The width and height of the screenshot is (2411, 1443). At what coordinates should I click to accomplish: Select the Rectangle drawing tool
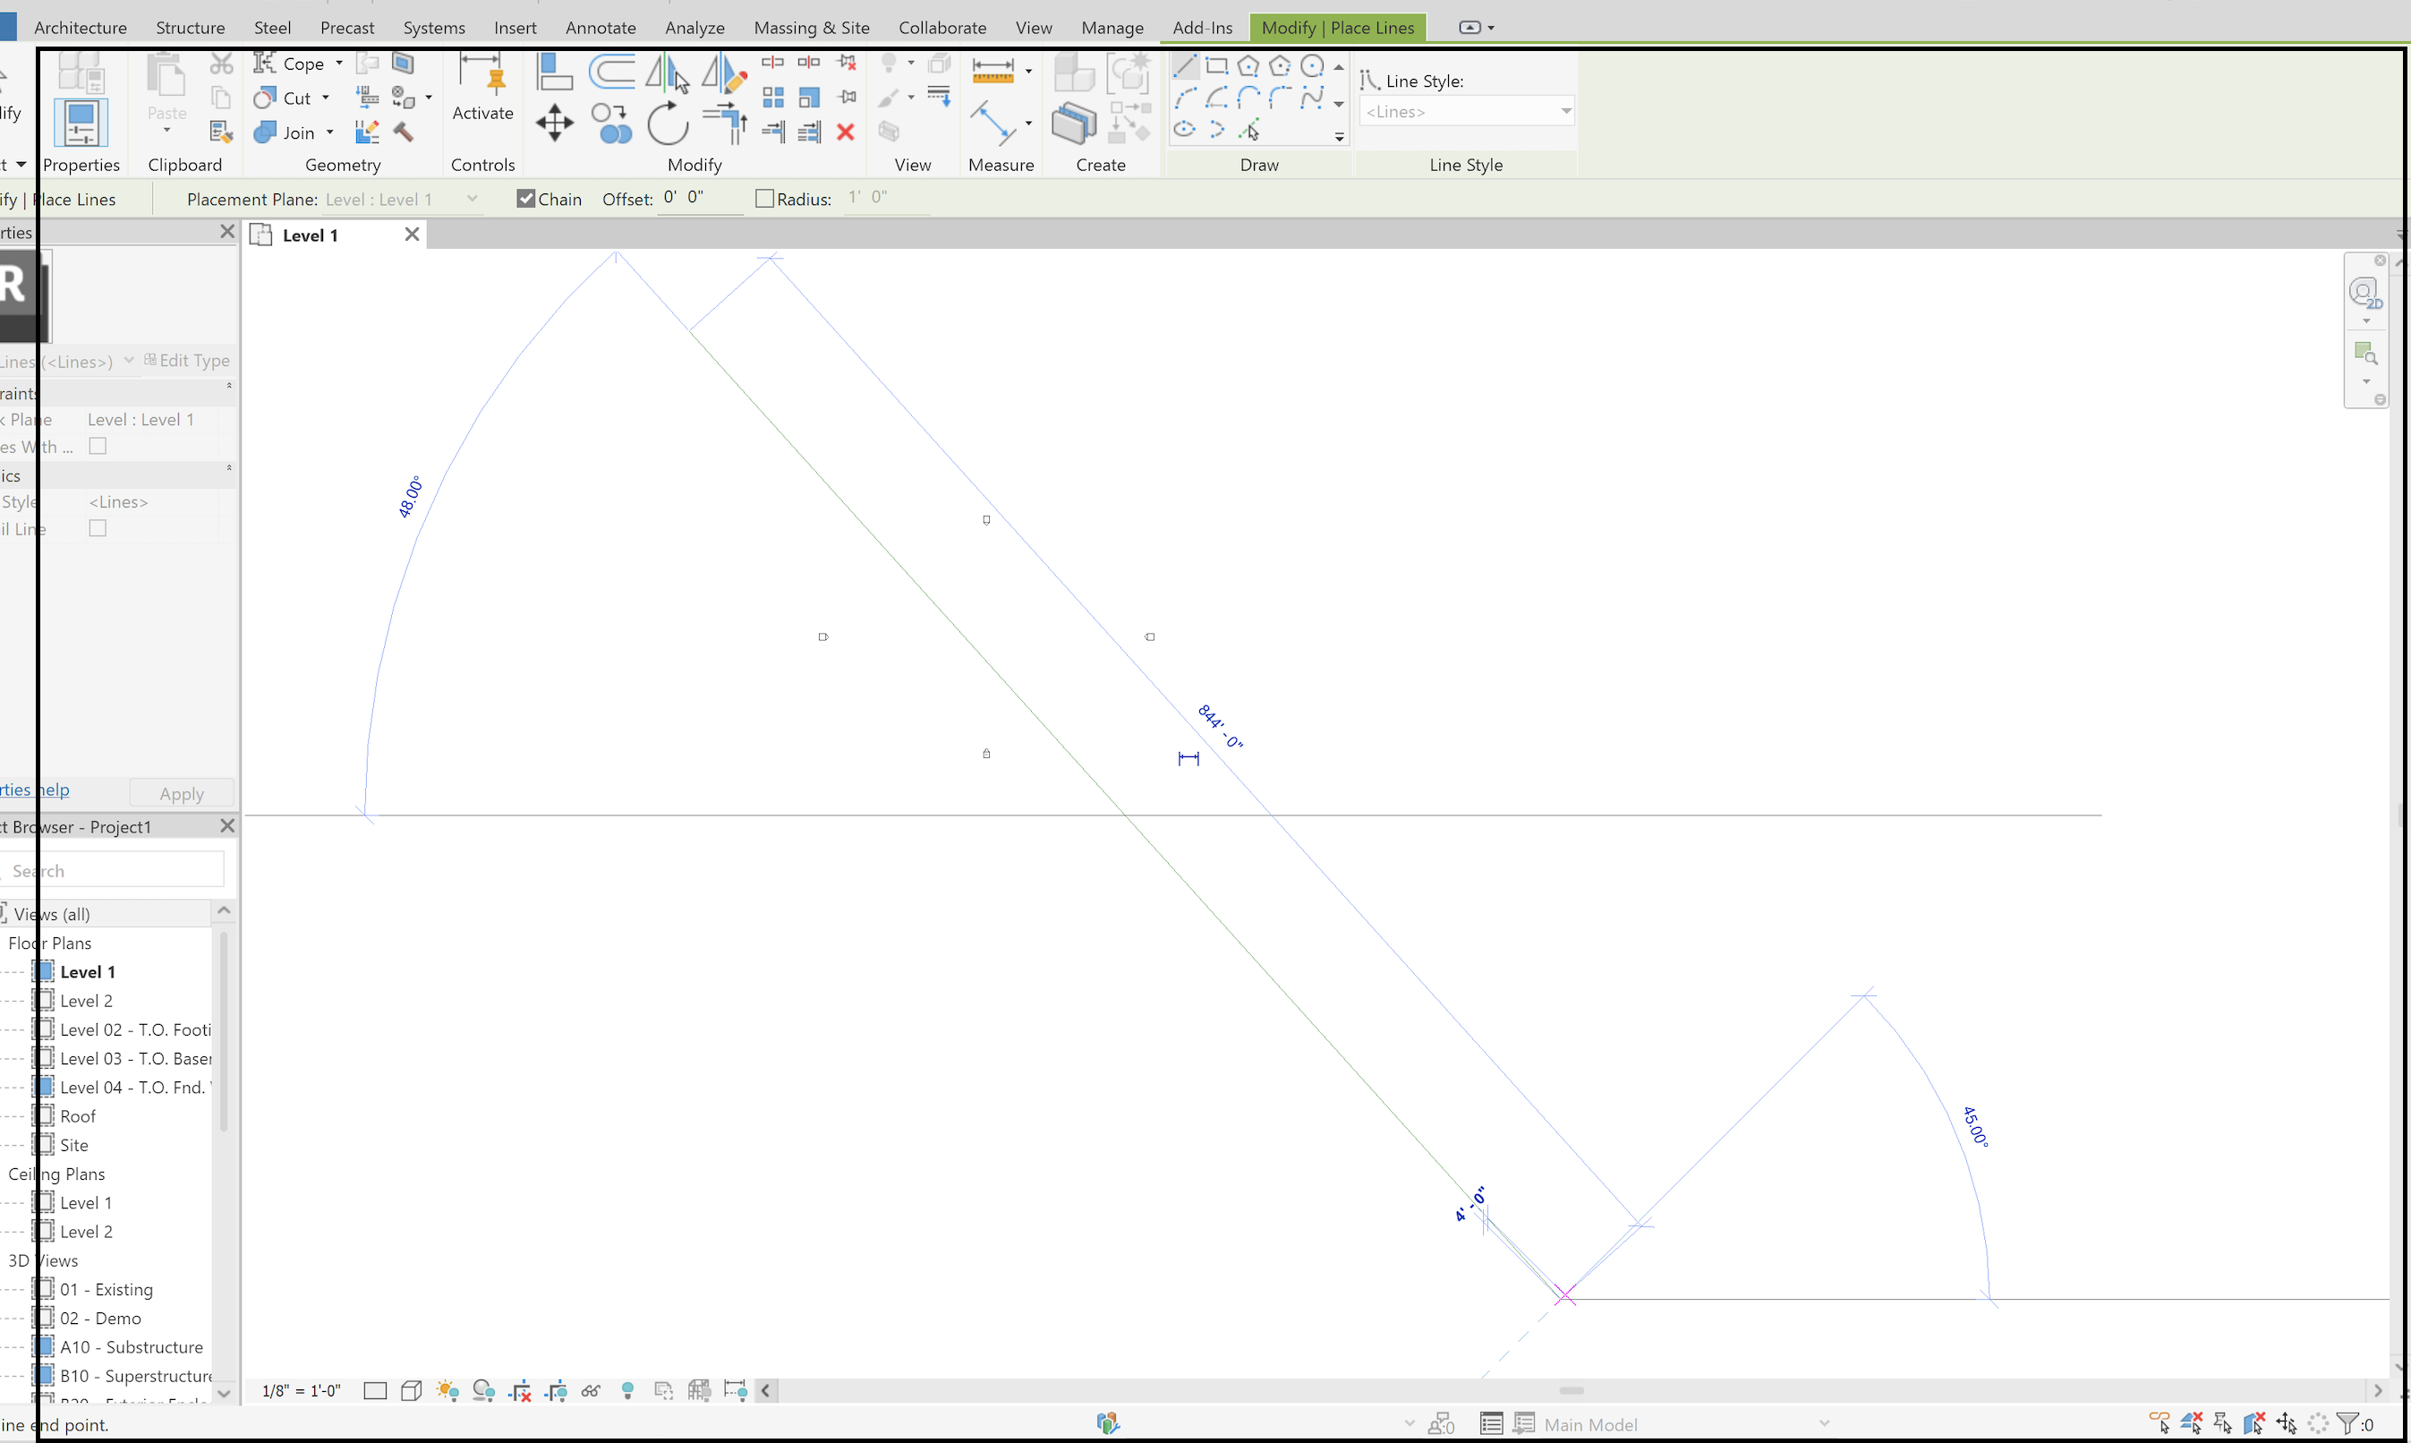[x=1217, y=64]
